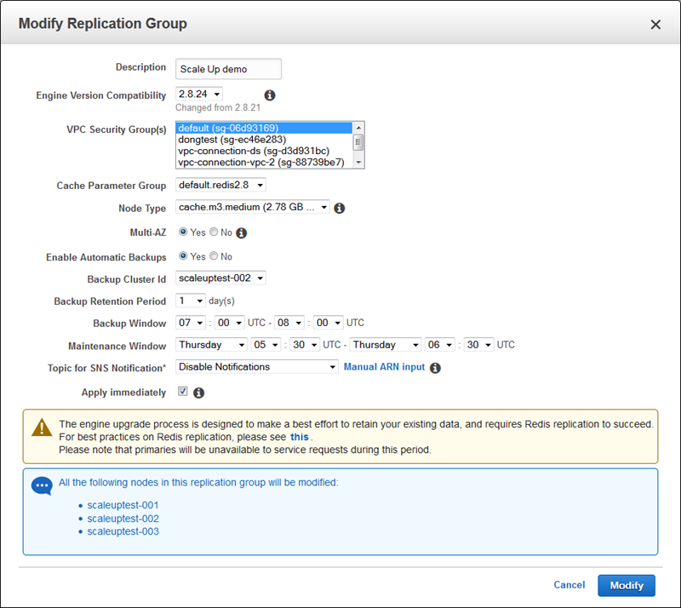Click info icon next to Multi-AZ options
Viewport: 681px width, 608px height.
point(241,232)
